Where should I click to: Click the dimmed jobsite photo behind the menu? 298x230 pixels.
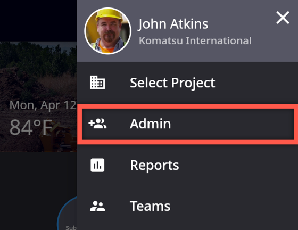[x=38, y=76]
